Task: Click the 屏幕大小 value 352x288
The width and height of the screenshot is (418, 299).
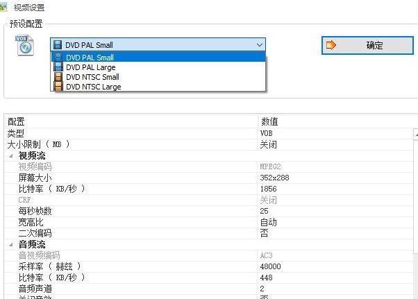Action: pos(274,178)
